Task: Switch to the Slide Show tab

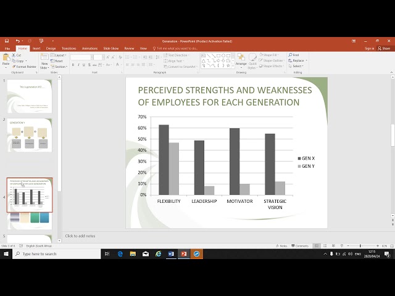Action: (x=111, y=48)
